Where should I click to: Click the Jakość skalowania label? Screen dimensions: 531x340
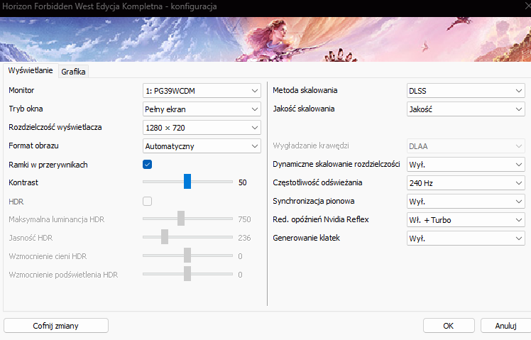(304, 109)
